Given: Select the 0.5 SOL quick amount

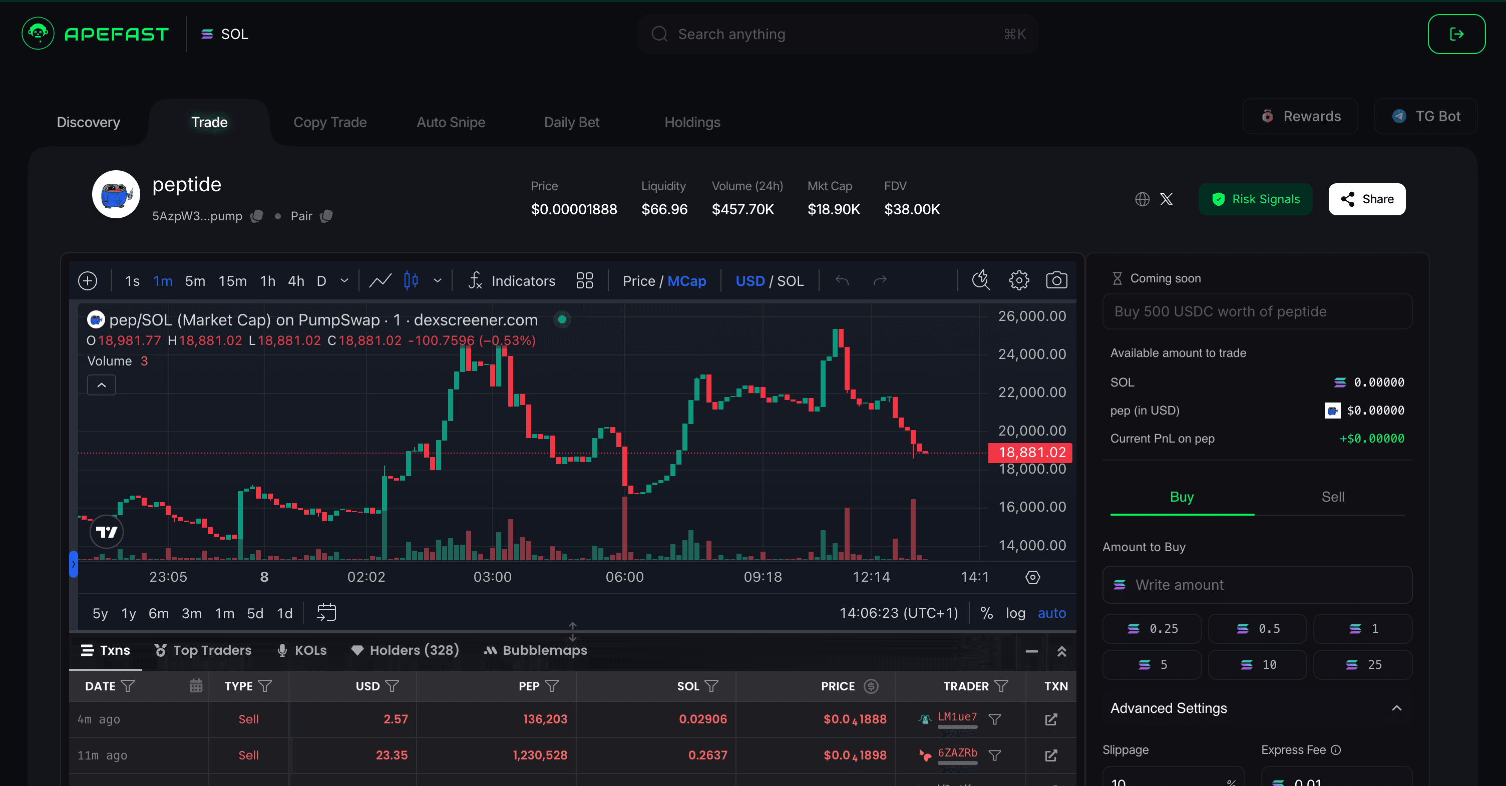Looking at the screenshot, I should 1257,629.
